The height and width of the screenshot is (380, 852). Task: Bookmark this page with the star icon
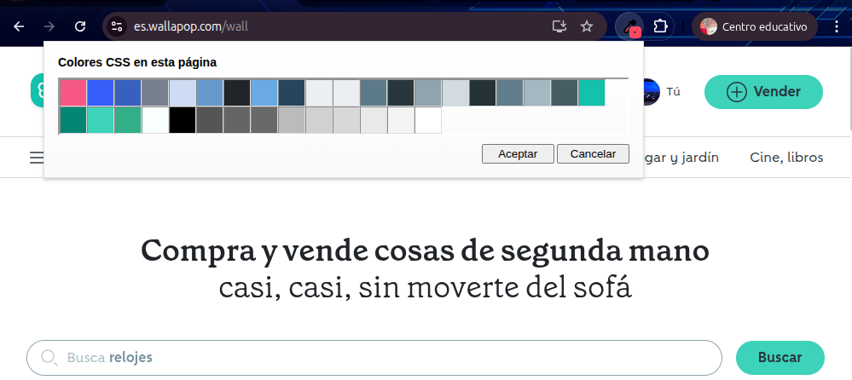(587, 26)
